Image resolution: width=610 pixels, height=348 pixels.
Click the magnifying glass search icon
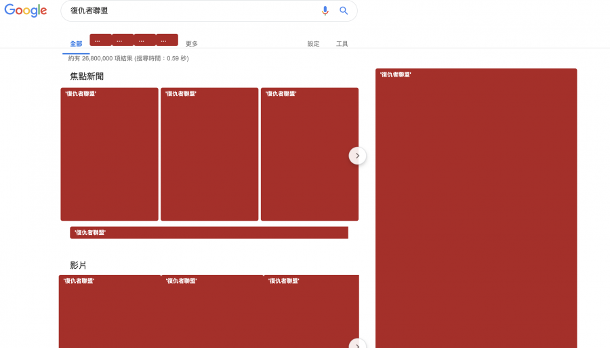[x=344, y=11]
